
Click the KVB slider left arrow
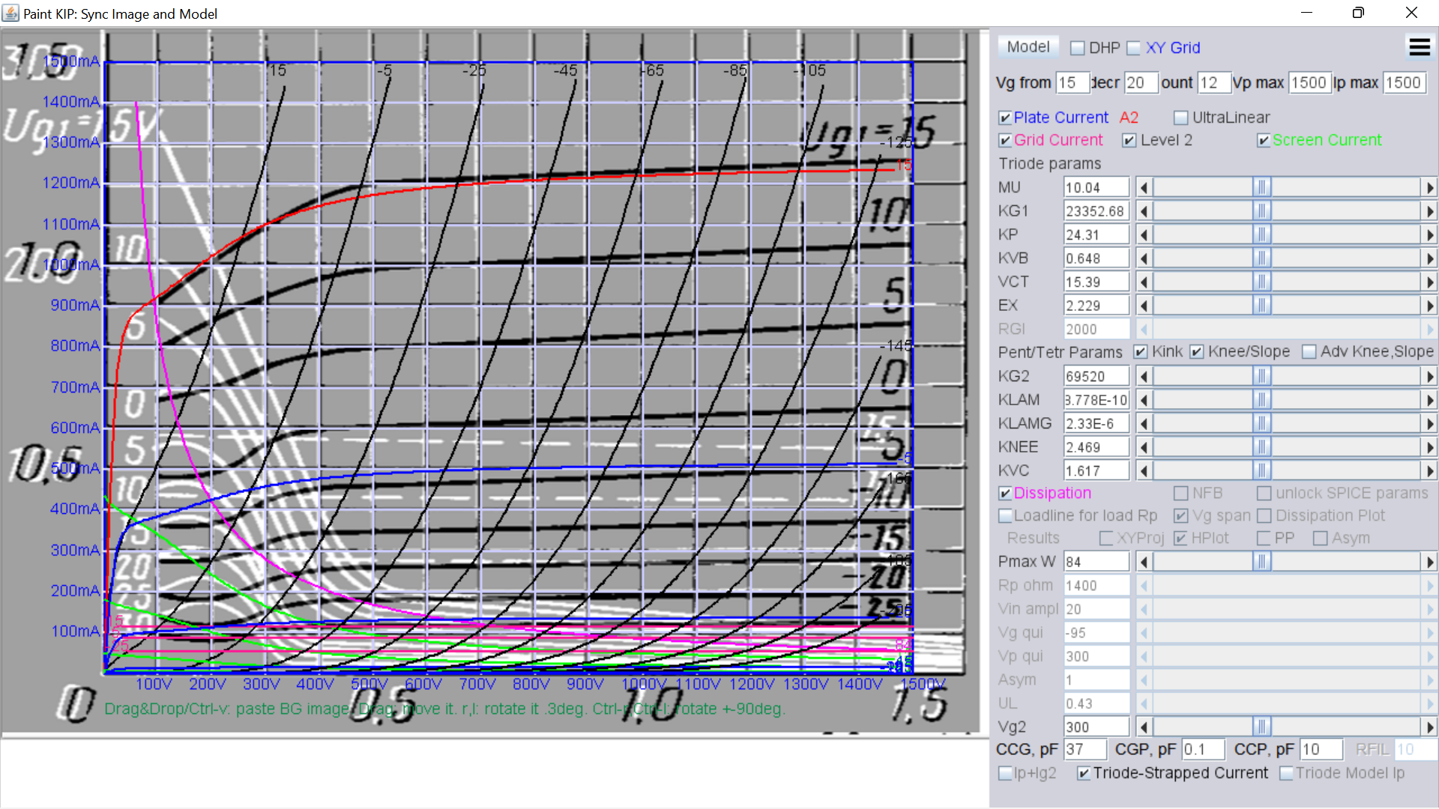click(1144, 258)
